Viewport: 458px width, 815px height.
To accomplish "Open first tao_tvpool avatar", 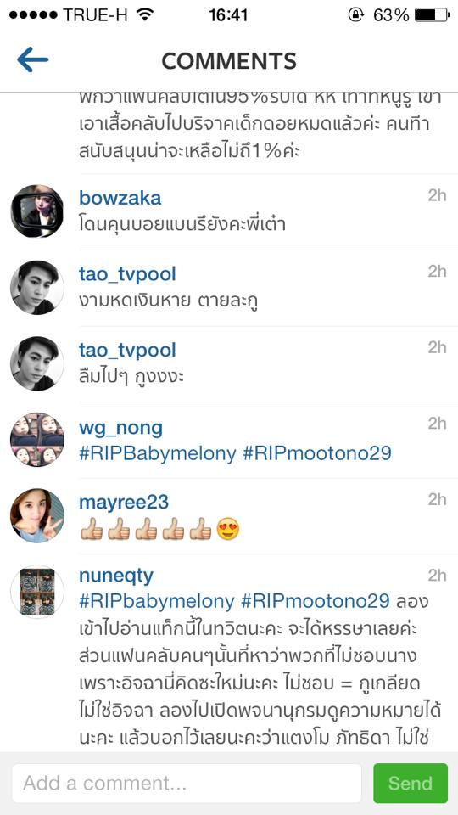I will 36,288.
